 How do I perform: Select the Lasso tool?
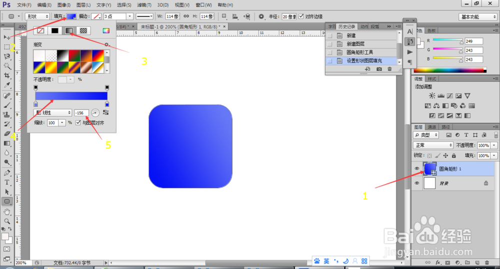point(6,56)
